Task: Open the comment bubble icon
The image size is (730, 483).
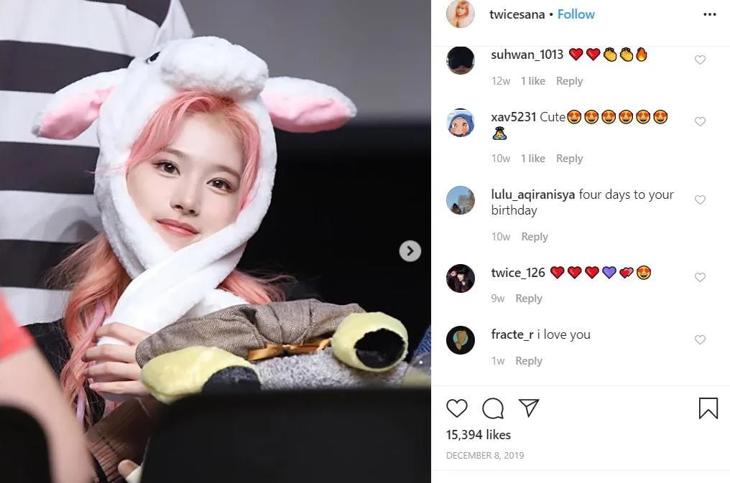Action: point(493,408)
